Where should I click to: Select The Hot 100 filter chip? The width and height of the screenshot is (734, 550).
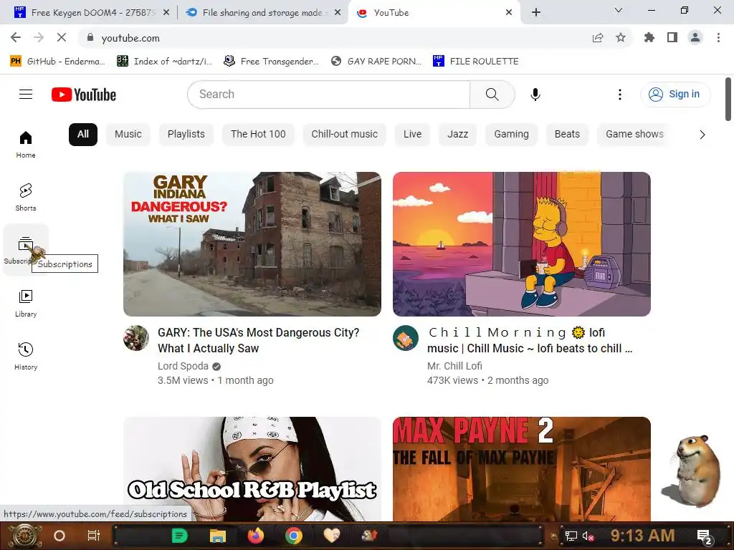[258, 134]
